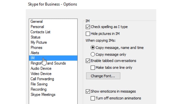Screen dimensions: 182x104
Task: Open Video Device settings
Action: [53, 74]
